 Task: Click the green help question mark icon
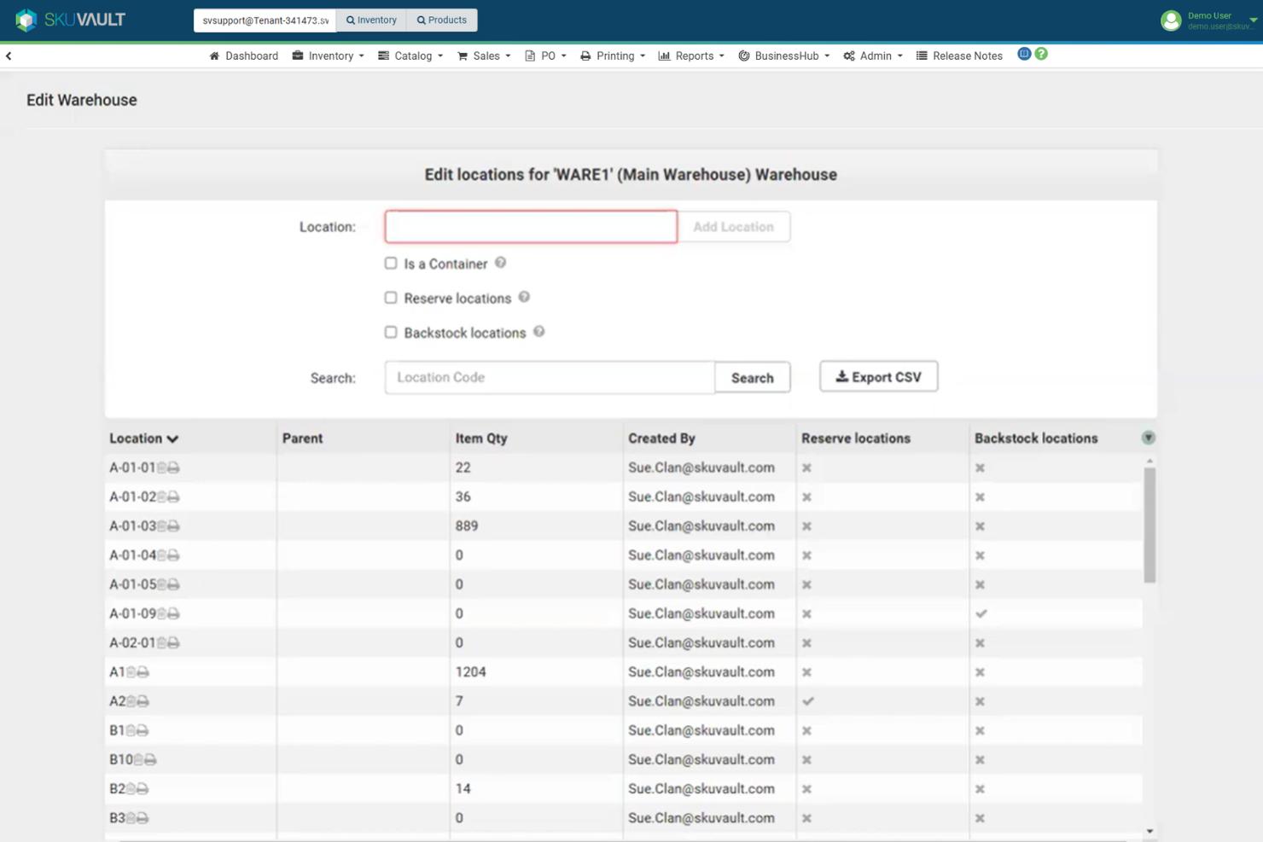(1041, 53)
